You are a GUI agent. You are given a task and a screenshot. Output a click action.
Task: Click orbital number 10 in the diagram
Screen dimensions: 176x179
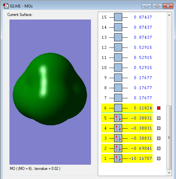[x=104, y=68]
